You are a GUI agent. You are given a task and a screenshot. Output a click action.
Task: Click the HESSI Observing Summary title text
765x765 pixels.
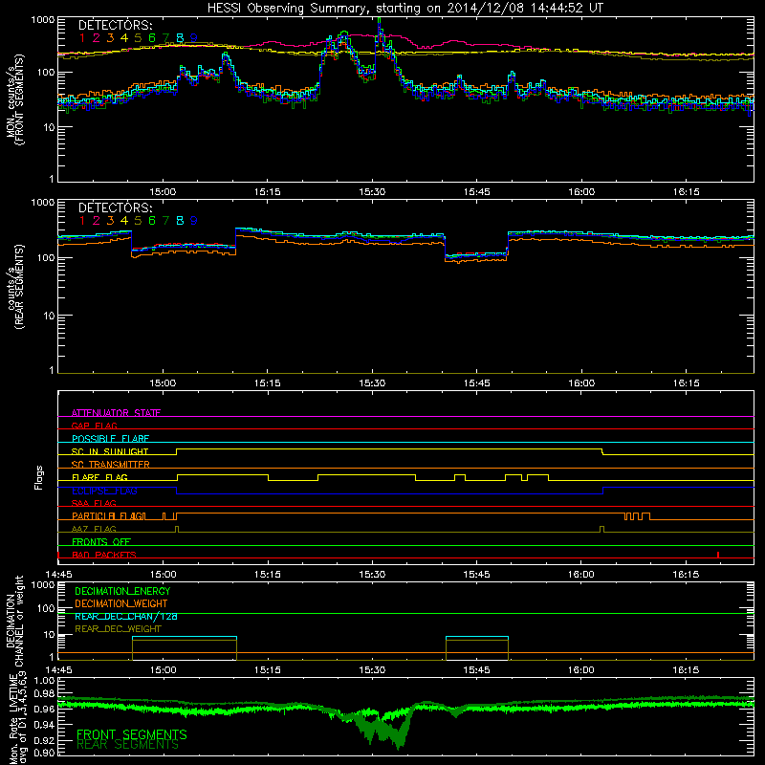405,8
